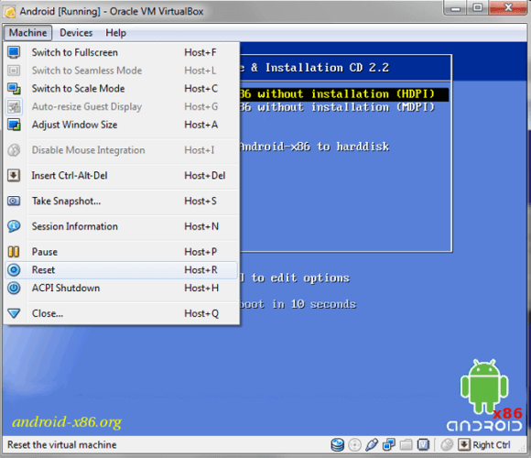
Task: Choose Switch to Scale Mode
Action: pyautogui.click(x=122, y=89)
